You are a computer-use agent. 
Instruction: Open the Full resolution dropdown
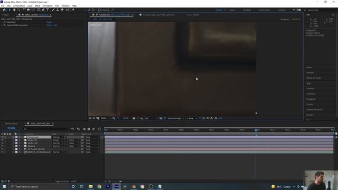click(x=151, y=118)
